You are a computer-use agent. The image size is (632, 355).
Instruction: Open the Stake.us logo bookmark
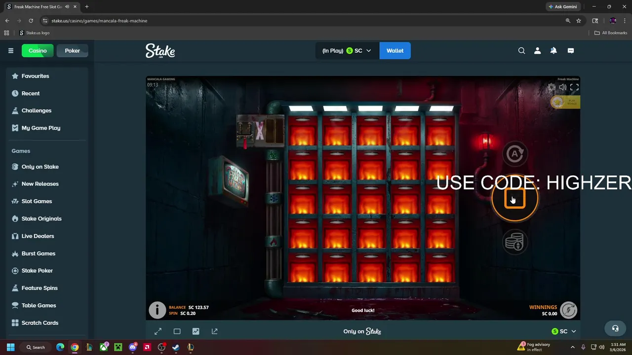[35, 33]
